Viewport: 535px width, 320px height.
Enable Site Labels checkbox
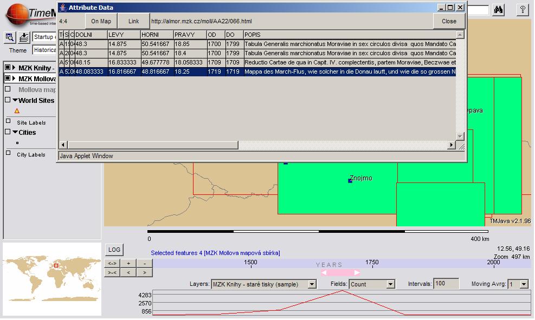pos(8,121)
